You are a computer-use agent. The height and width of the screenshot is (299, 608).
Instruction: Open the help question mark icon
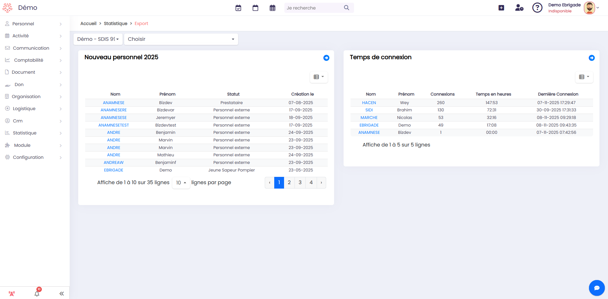(537, 8)
